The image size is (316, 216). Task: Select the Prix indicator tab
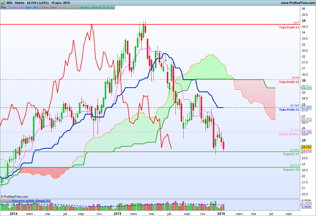[x=3, y=7]
